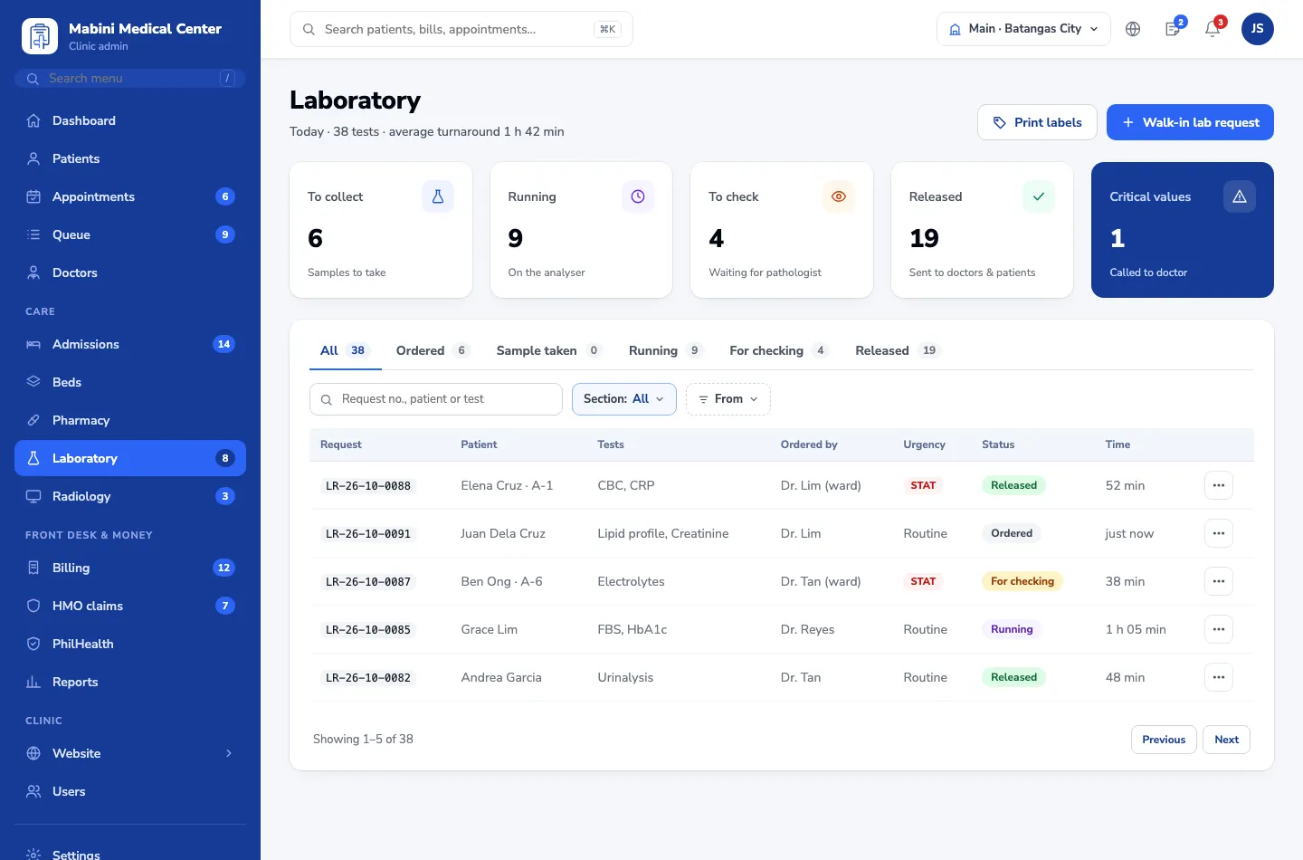
Task: Open Dashboard from the sidebar
Action: point(130,120)
